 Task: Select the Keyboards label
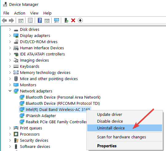[x=30, y=67]
